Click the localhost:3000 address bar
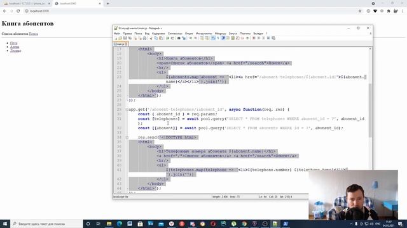 [x=192, y=11]
